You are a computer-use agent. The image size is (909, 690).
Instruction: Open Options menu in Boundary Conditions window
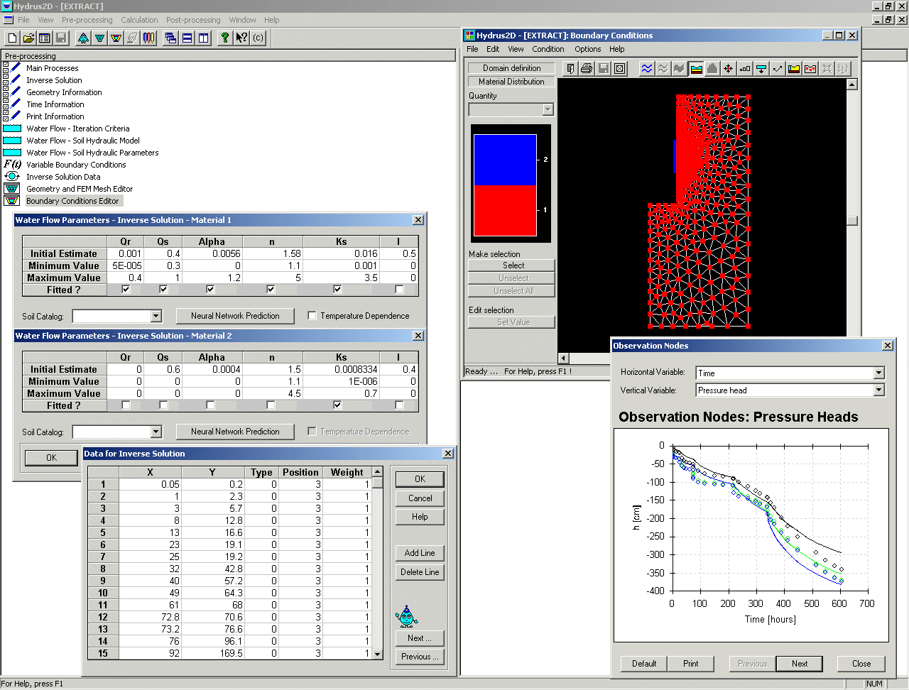click(x=588, y=49)
